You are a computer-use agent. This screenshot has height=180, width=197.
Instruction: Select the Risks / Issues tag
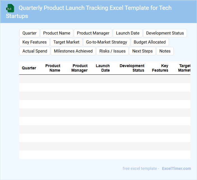(113, 51)
